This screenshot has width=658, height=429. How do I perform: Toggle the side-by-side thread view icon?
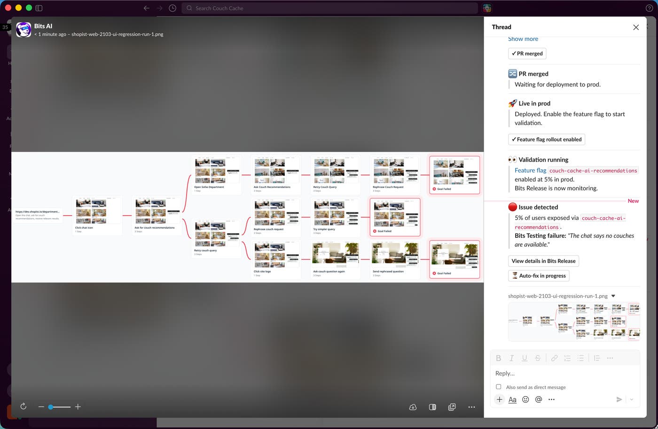click(432, 407)
